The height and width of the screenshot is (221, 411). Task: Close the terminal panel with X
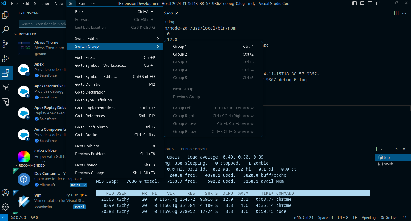tap(404, 149)
